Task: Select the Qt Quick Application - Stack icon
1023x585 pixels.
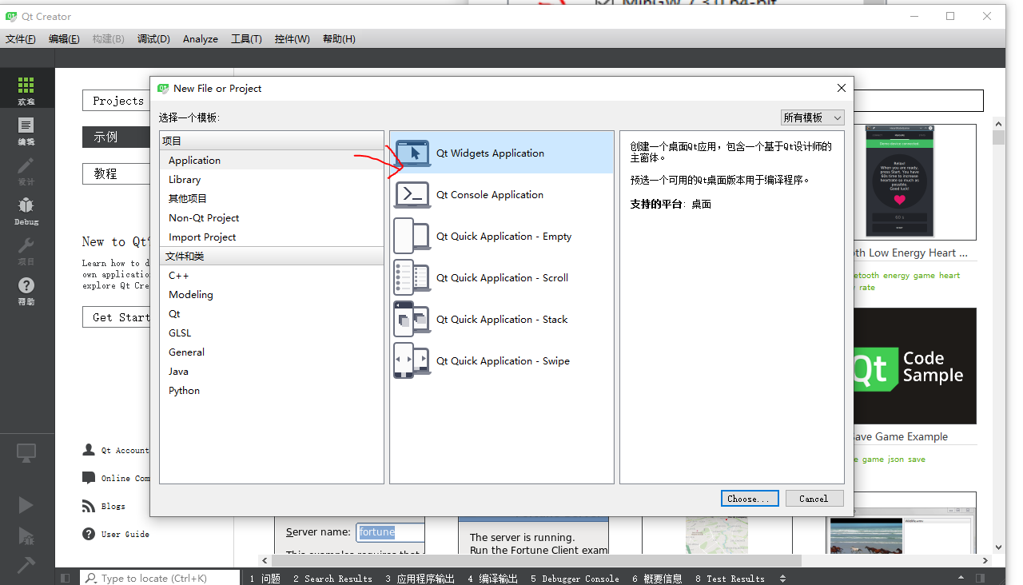Action: click(412, 319)
